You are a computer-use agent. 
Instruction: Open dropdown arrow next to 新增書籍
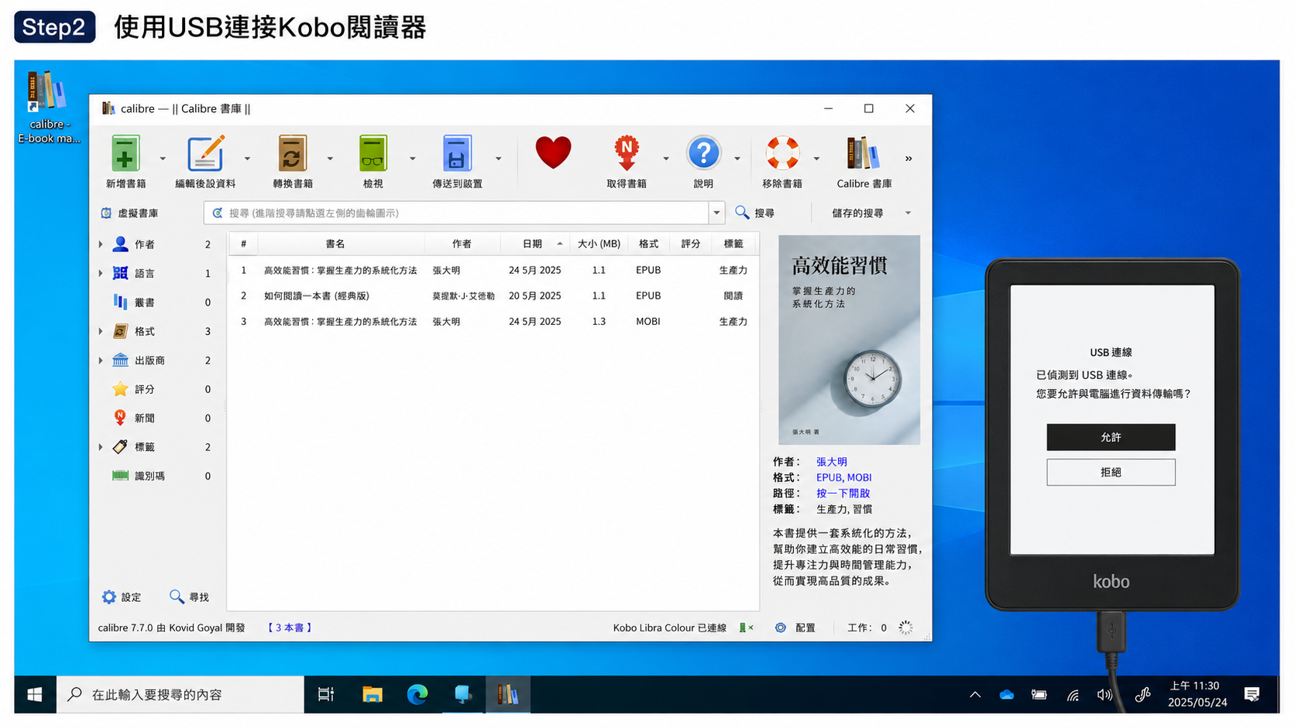tap(163, 159)
